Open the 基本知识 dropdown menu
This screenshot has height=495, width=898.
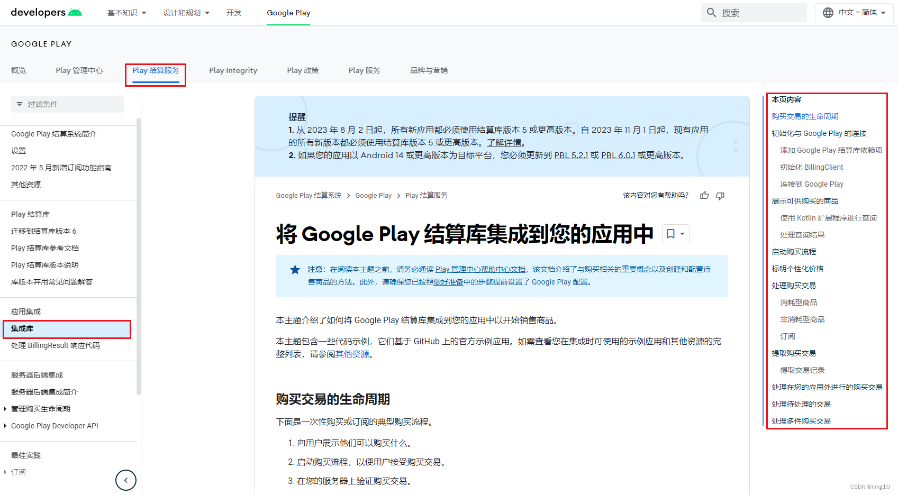[x=127, y=13]
